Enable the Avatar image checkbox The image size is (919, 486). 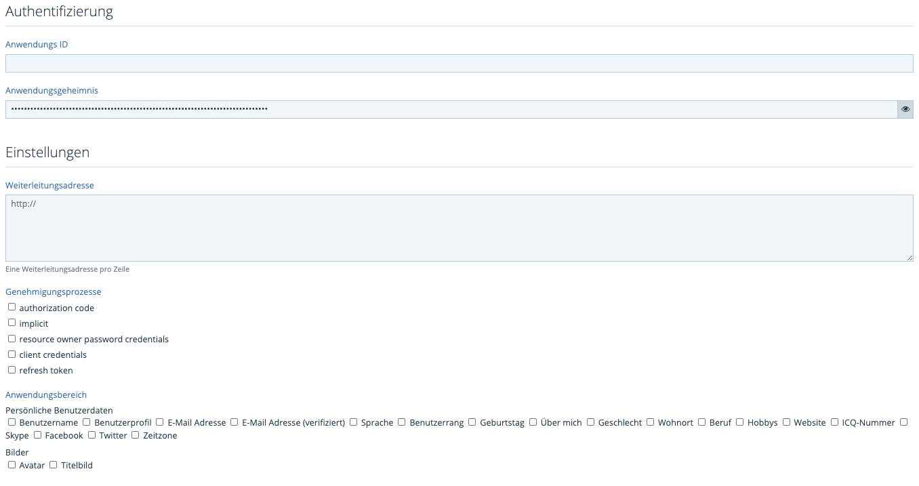coord(12,464)
